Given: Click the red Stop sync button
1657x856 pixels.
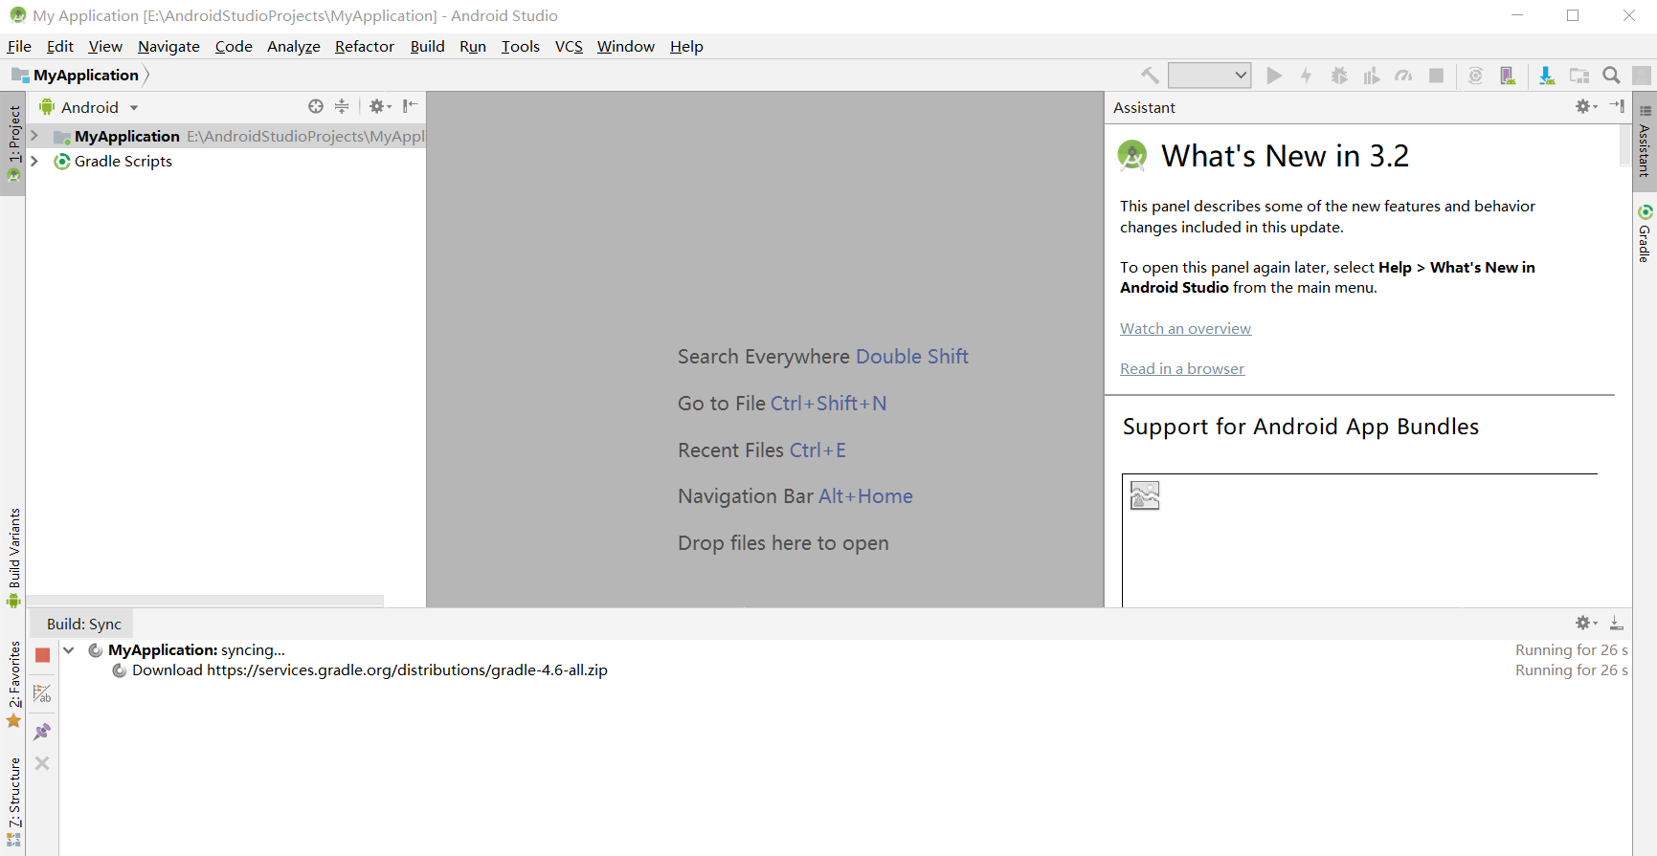Looking at the screenshot, I should click(42, 655).
